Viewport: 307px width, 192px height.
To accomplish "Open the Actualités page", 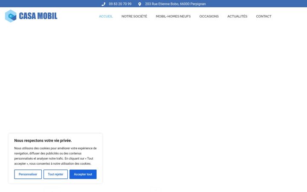I will click(x=237, y=16).
